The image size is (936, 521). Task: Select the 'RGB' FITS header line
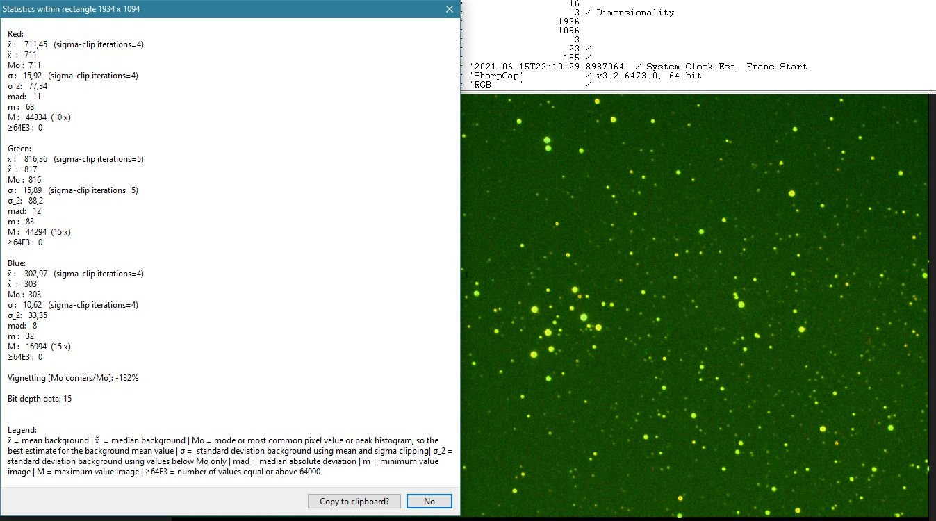tap(529, 85)
